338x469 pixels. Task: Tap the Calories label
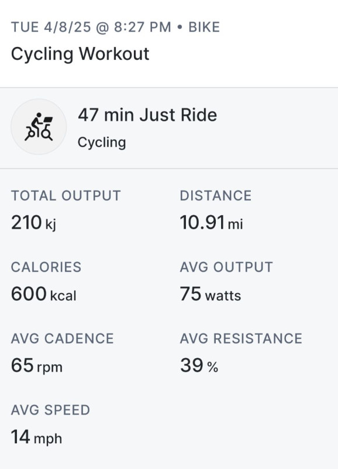[x=46, y=267]
